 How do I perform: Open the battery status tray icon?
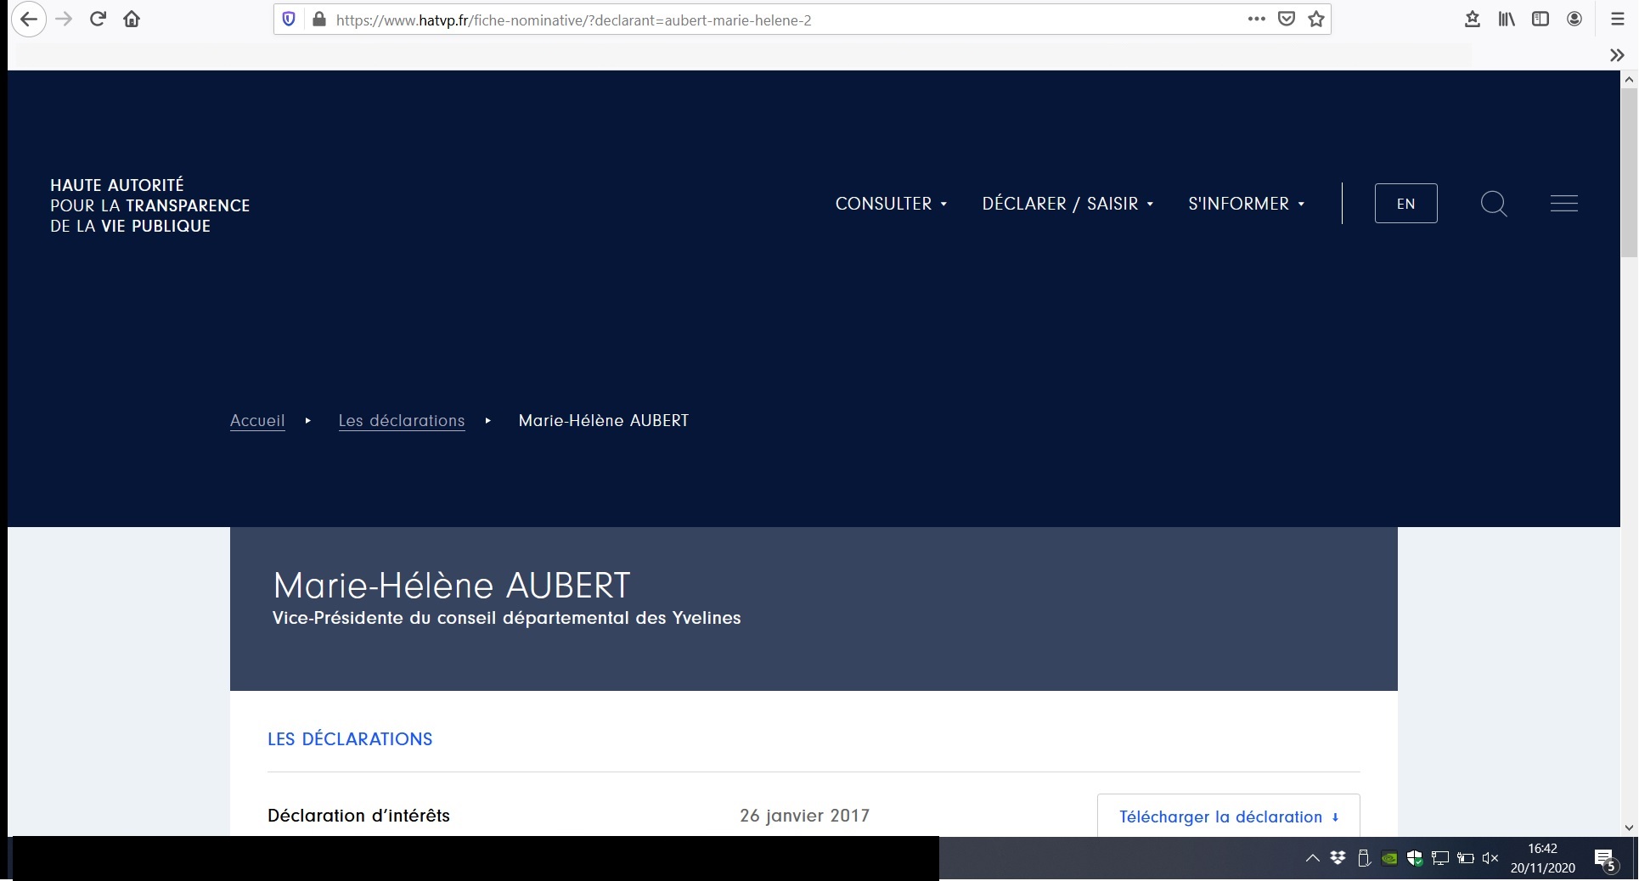tap(1466, 858)
